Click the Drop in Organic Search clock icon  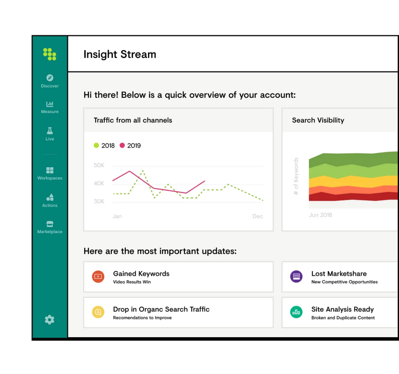click(x=98, y=312)
